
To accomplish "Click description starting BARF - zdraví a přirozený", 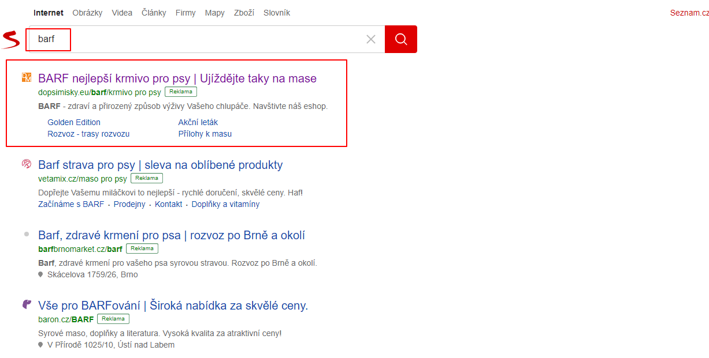I will click(183, 106).
